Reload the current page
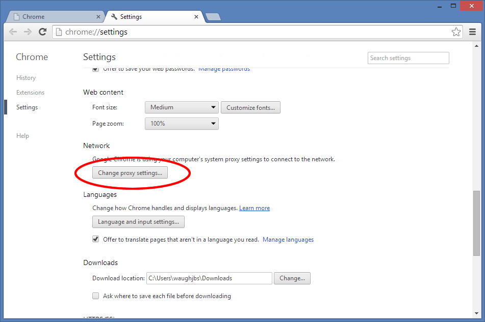This screenshot has height=322, width=485. click(42, 32)
